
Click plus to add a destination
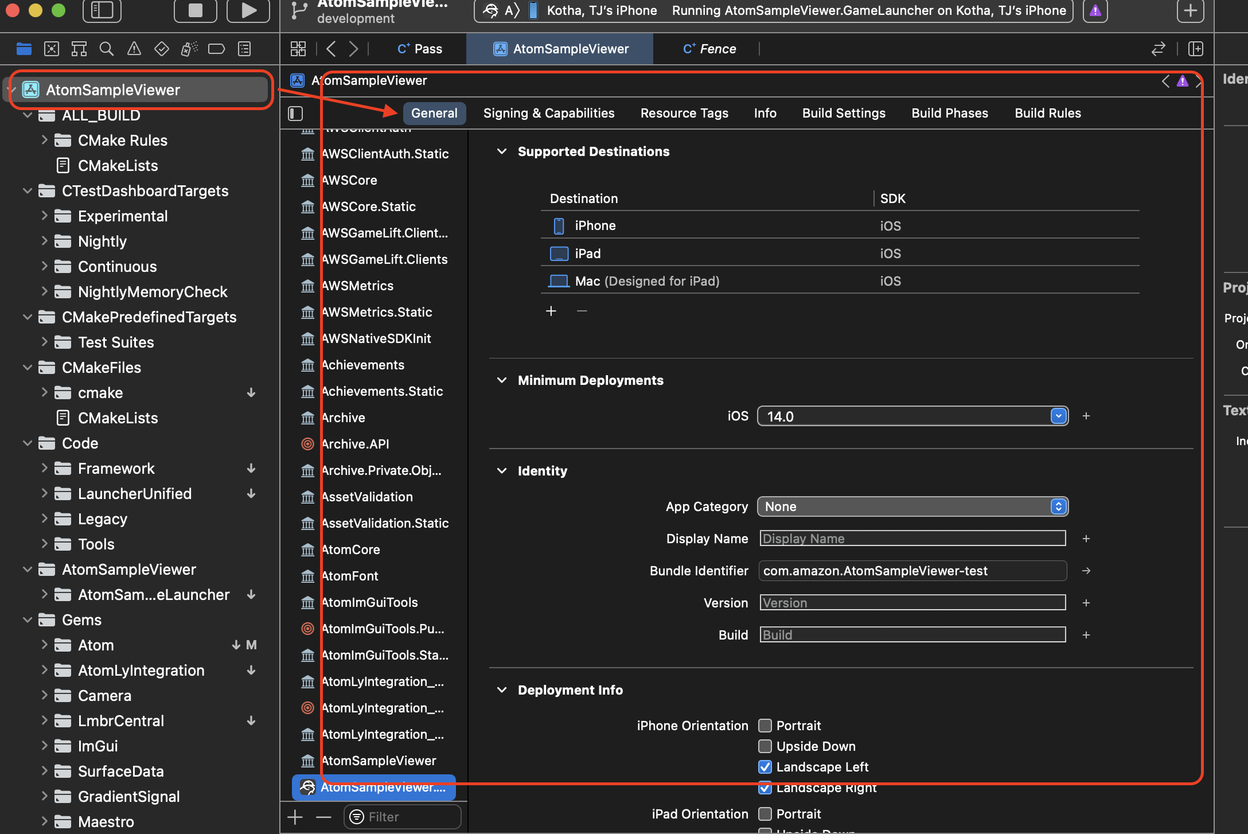(x=551, y=311)
